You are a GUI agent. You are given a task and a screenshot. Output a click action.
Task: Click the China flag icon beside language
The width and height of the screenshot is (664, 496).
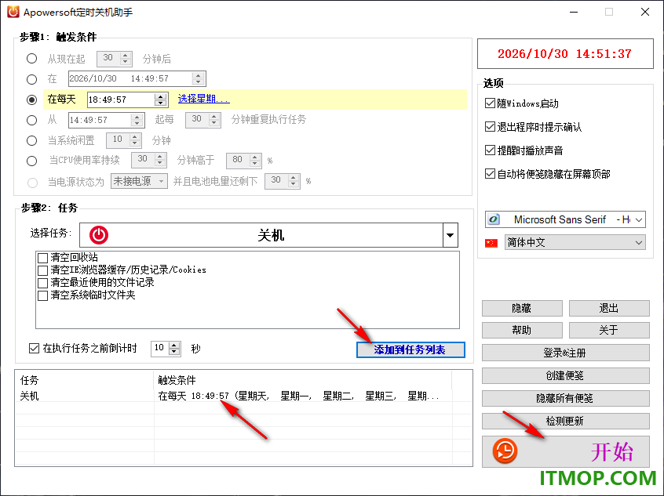pyautogui.click(x=491, y=243)
